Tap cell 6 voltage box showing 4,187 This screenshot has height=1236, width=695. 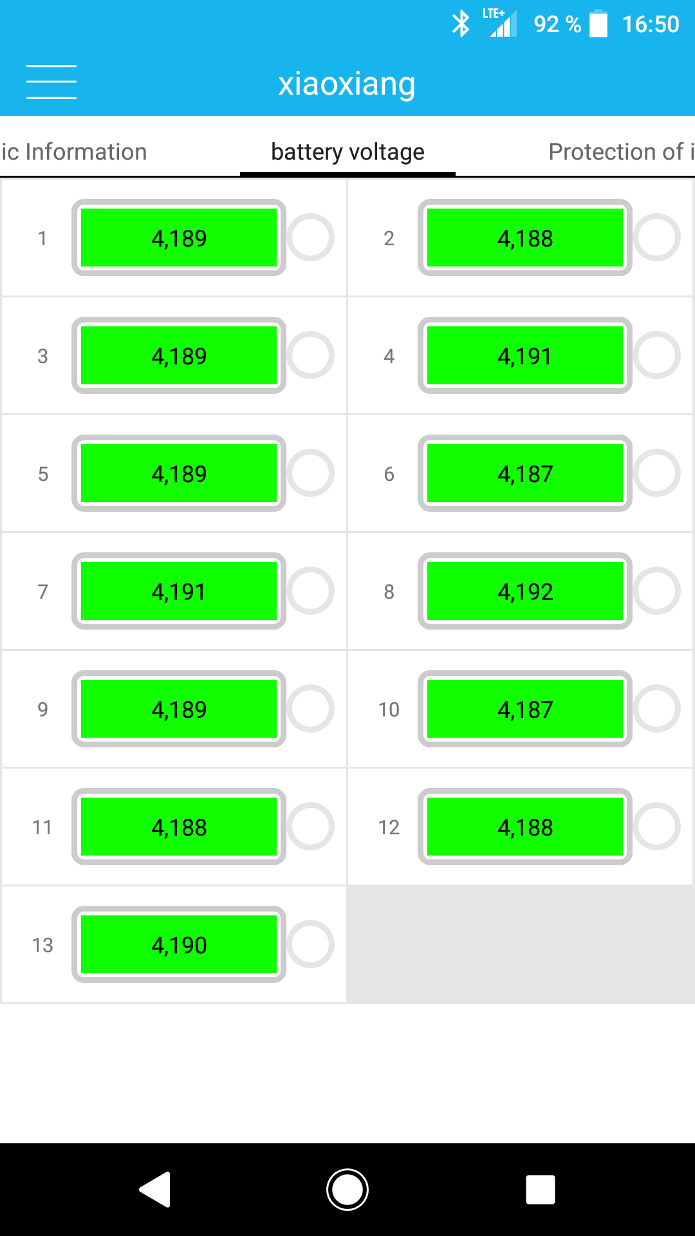[x=525, y=474]
